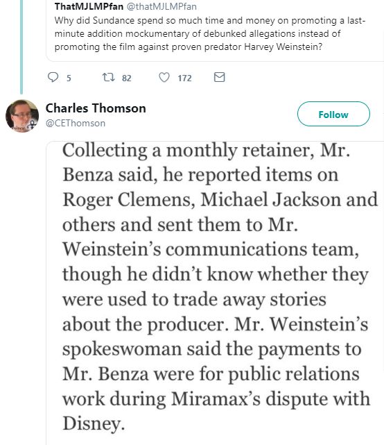Click the like count 172
Image resolution: width=384 pixels, height=445 pixels.
(x=185, y=78)
